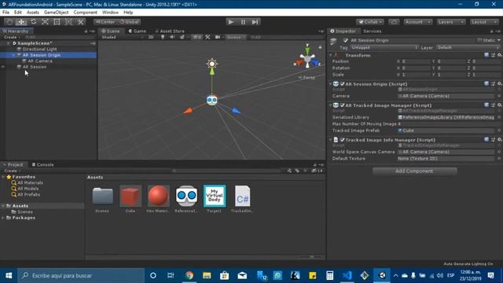Open custom editor tools icon
Image resolution: width=503 pixels, height=283 pixels.
[x=80, y=22]
